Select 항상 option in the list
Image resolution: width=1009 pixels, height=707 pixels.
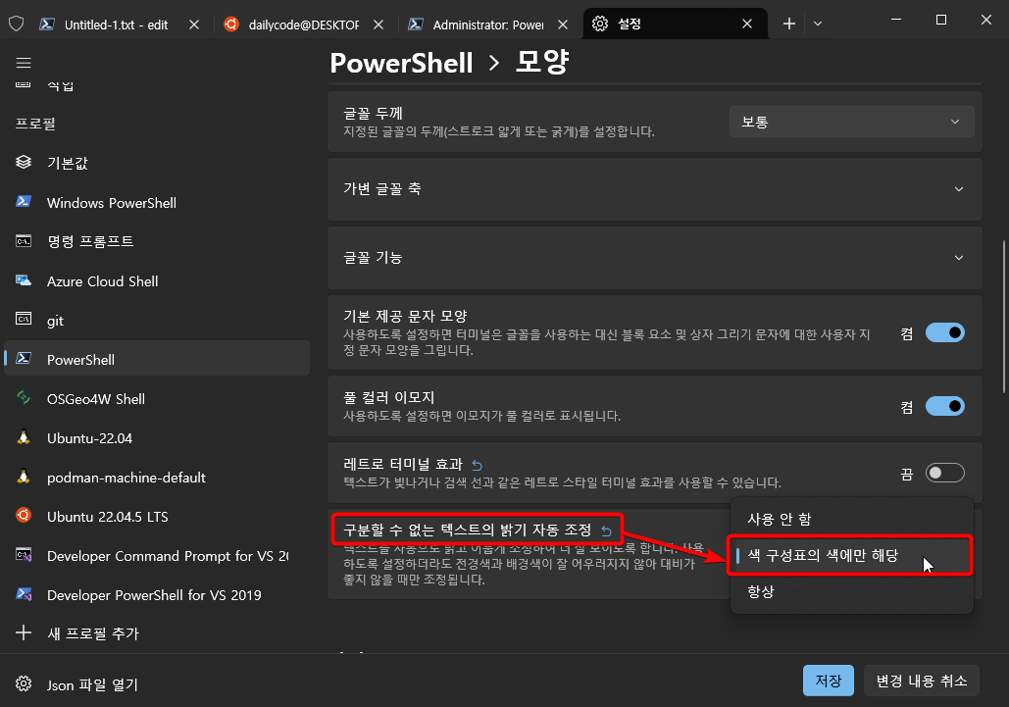click(851, 591)
